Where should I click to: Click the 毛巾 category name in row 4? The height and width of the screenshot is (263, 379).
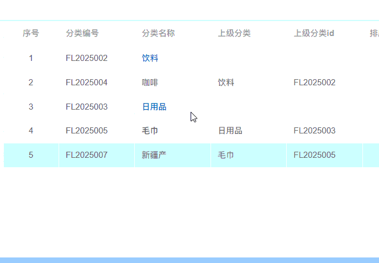[x=150, y=131]
